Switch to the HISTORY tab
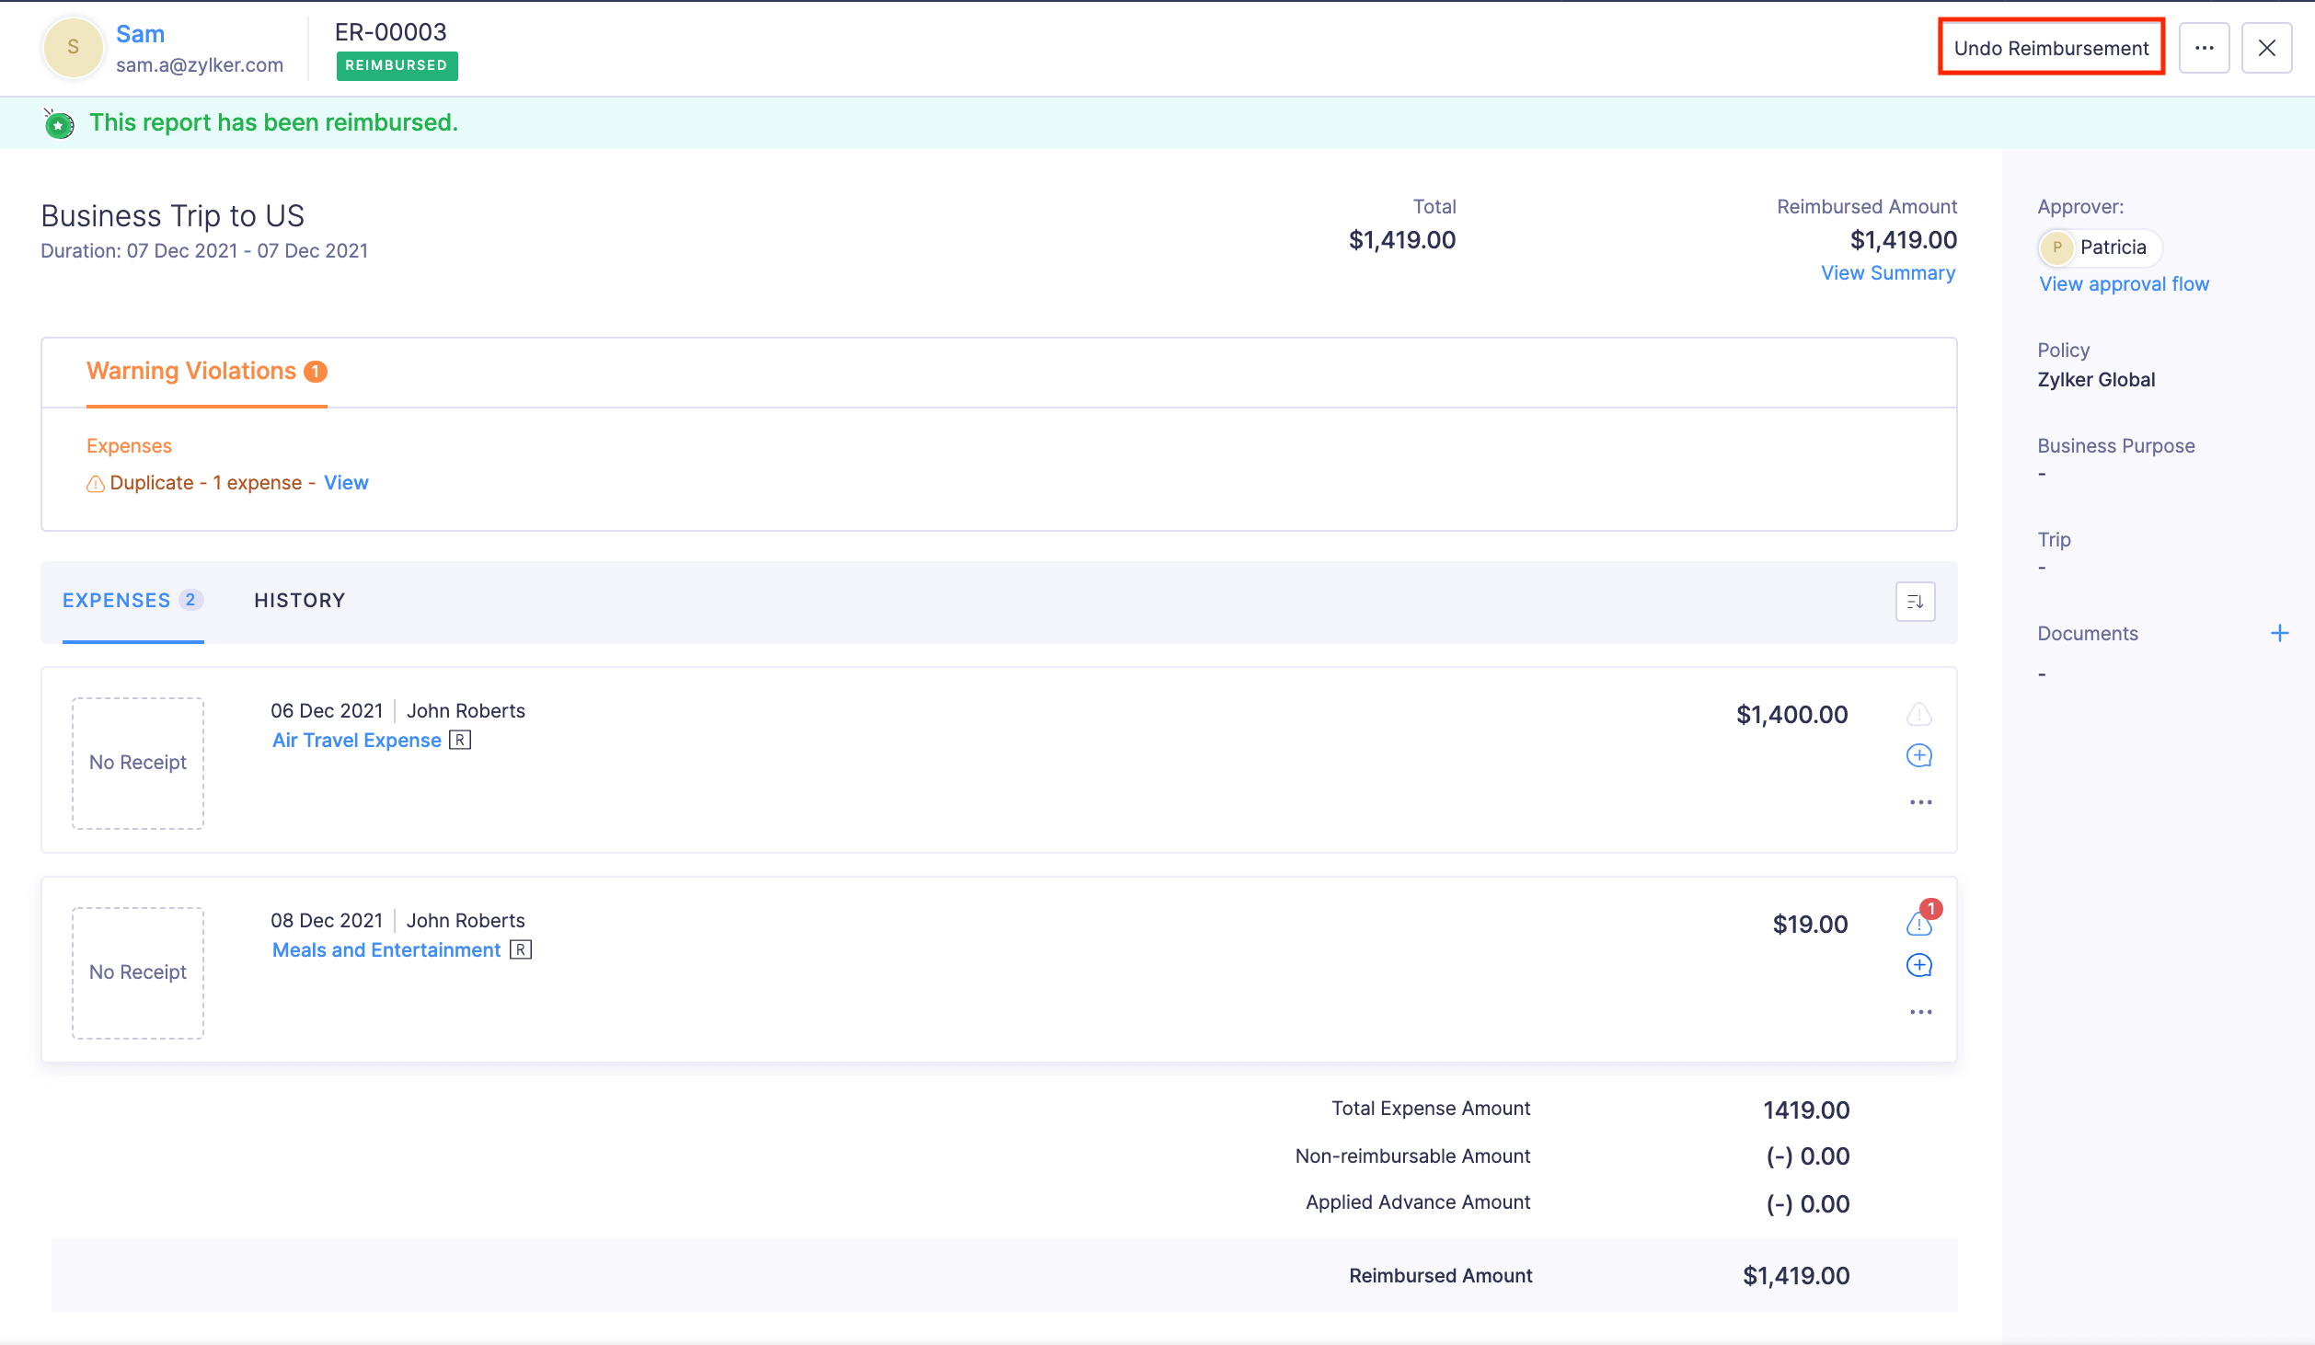Screen dimensions: 2315x1345 pyautogui.click(x=299, y=600)
